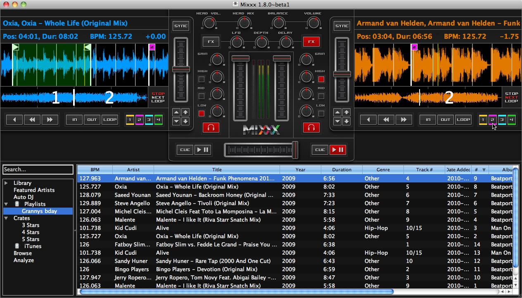
Task: Toggle right channel LOW kill checkbox
Action: tap(321, 113)
